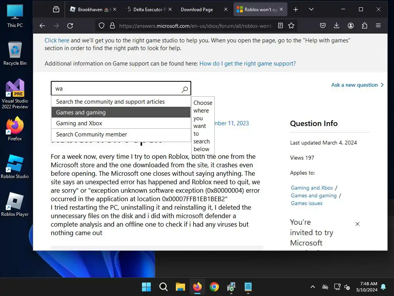
Task: Open the Downloads arrow icon in the toolbar
Action: point(336,26)
